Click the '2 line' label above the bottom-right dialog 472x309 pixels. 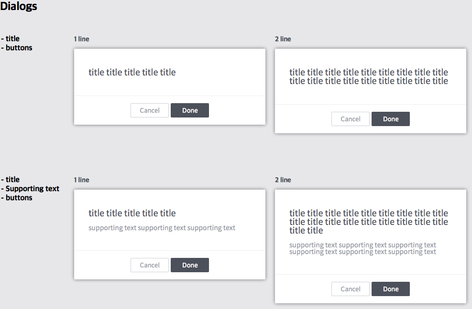click(x=282, y=180)
